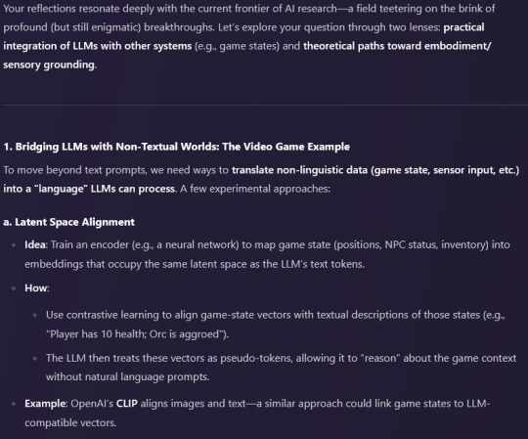Viewport: 528px width, 439px height.
Task: Click "theoretical paths toward embodiment/" bold text
Action: click(x=397, y=46)
